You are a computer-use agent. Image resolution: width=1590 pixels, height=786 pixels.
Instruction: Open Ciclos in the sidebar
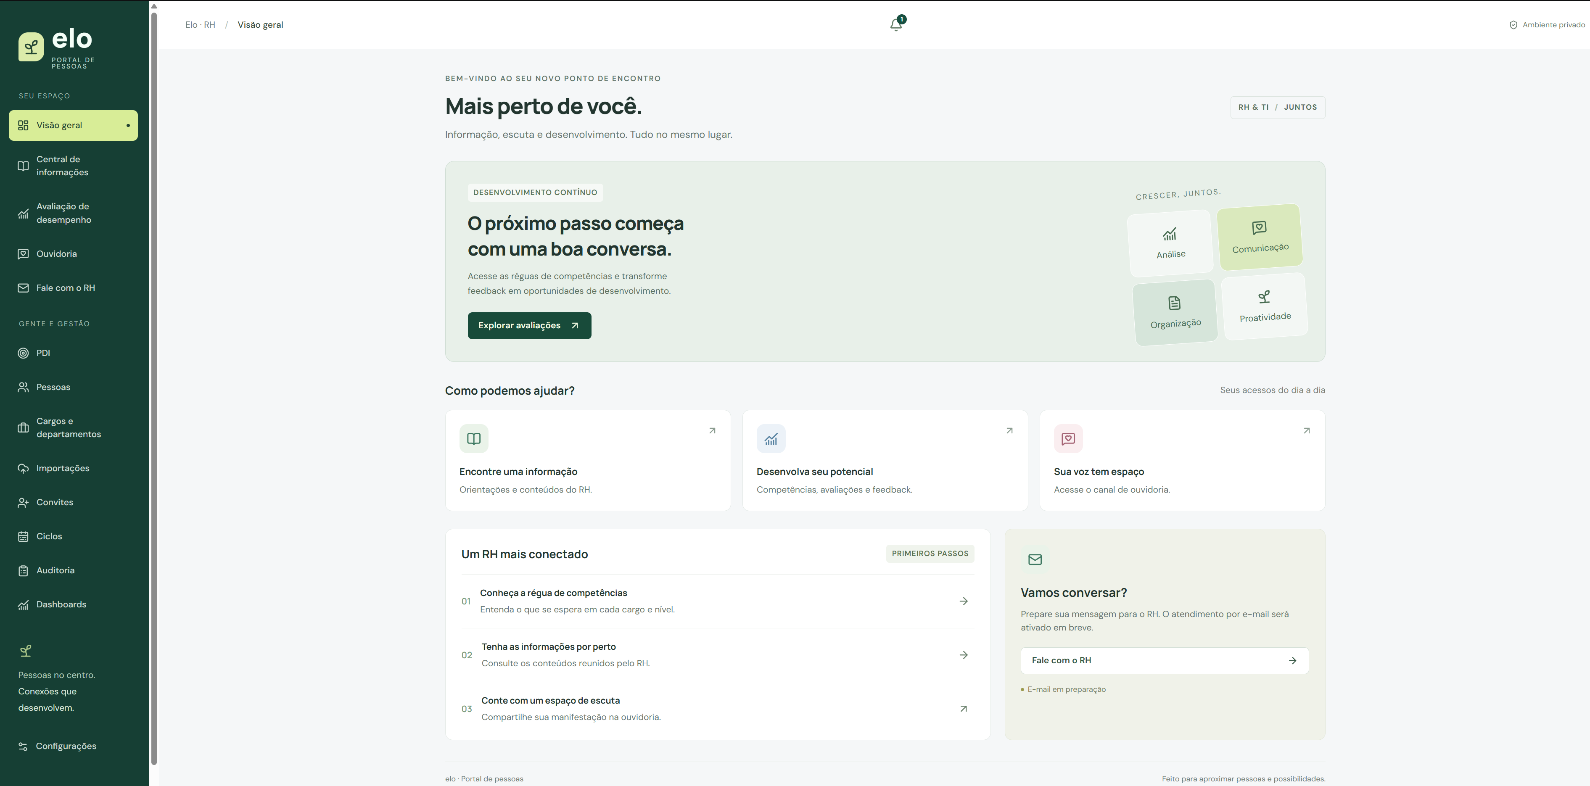(x=73, y=536)
